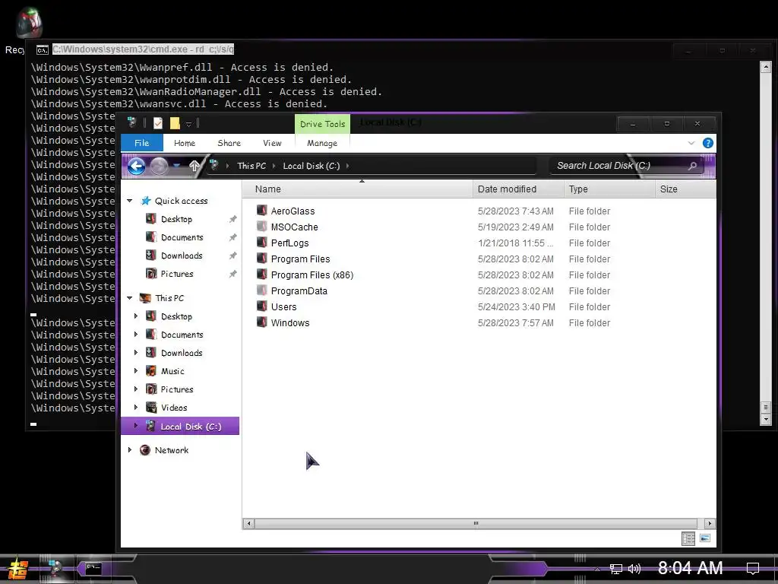Go back with the blue Back arrow
This screenshot has width=778, height=584.
(x=137, y=166)
